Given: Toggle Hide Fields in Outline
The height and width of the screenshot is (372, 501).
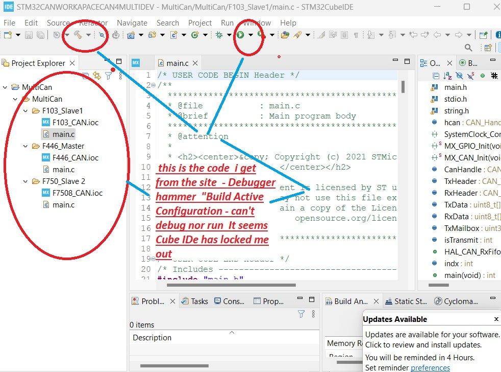Looking at the screenshot, I should 459,76.
